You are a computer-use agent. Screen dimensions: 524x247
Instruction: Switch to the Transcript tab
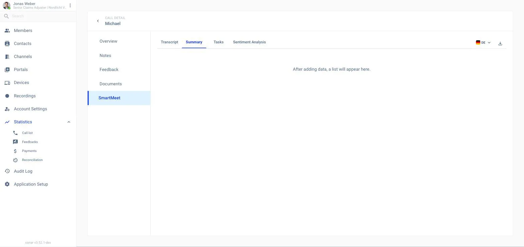pos(169,42)
